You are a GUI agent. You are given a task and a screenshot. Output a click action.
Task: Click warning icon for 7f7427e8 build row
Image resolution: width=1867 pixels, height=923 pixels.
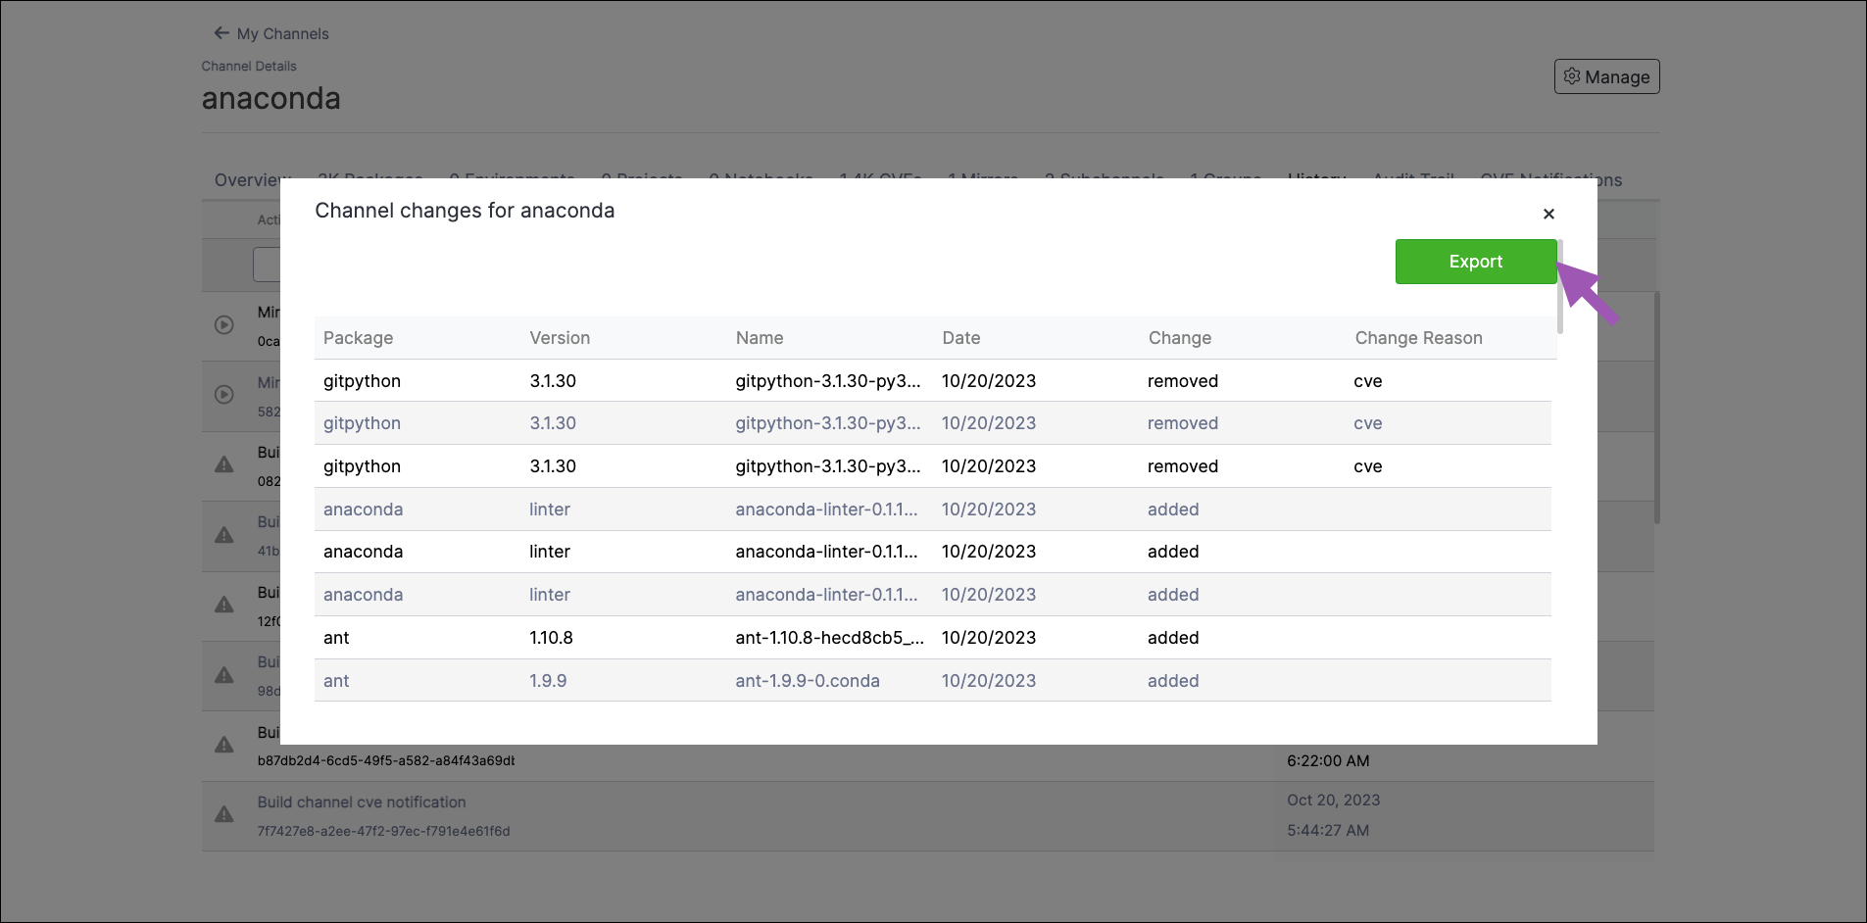click(224, 814)
